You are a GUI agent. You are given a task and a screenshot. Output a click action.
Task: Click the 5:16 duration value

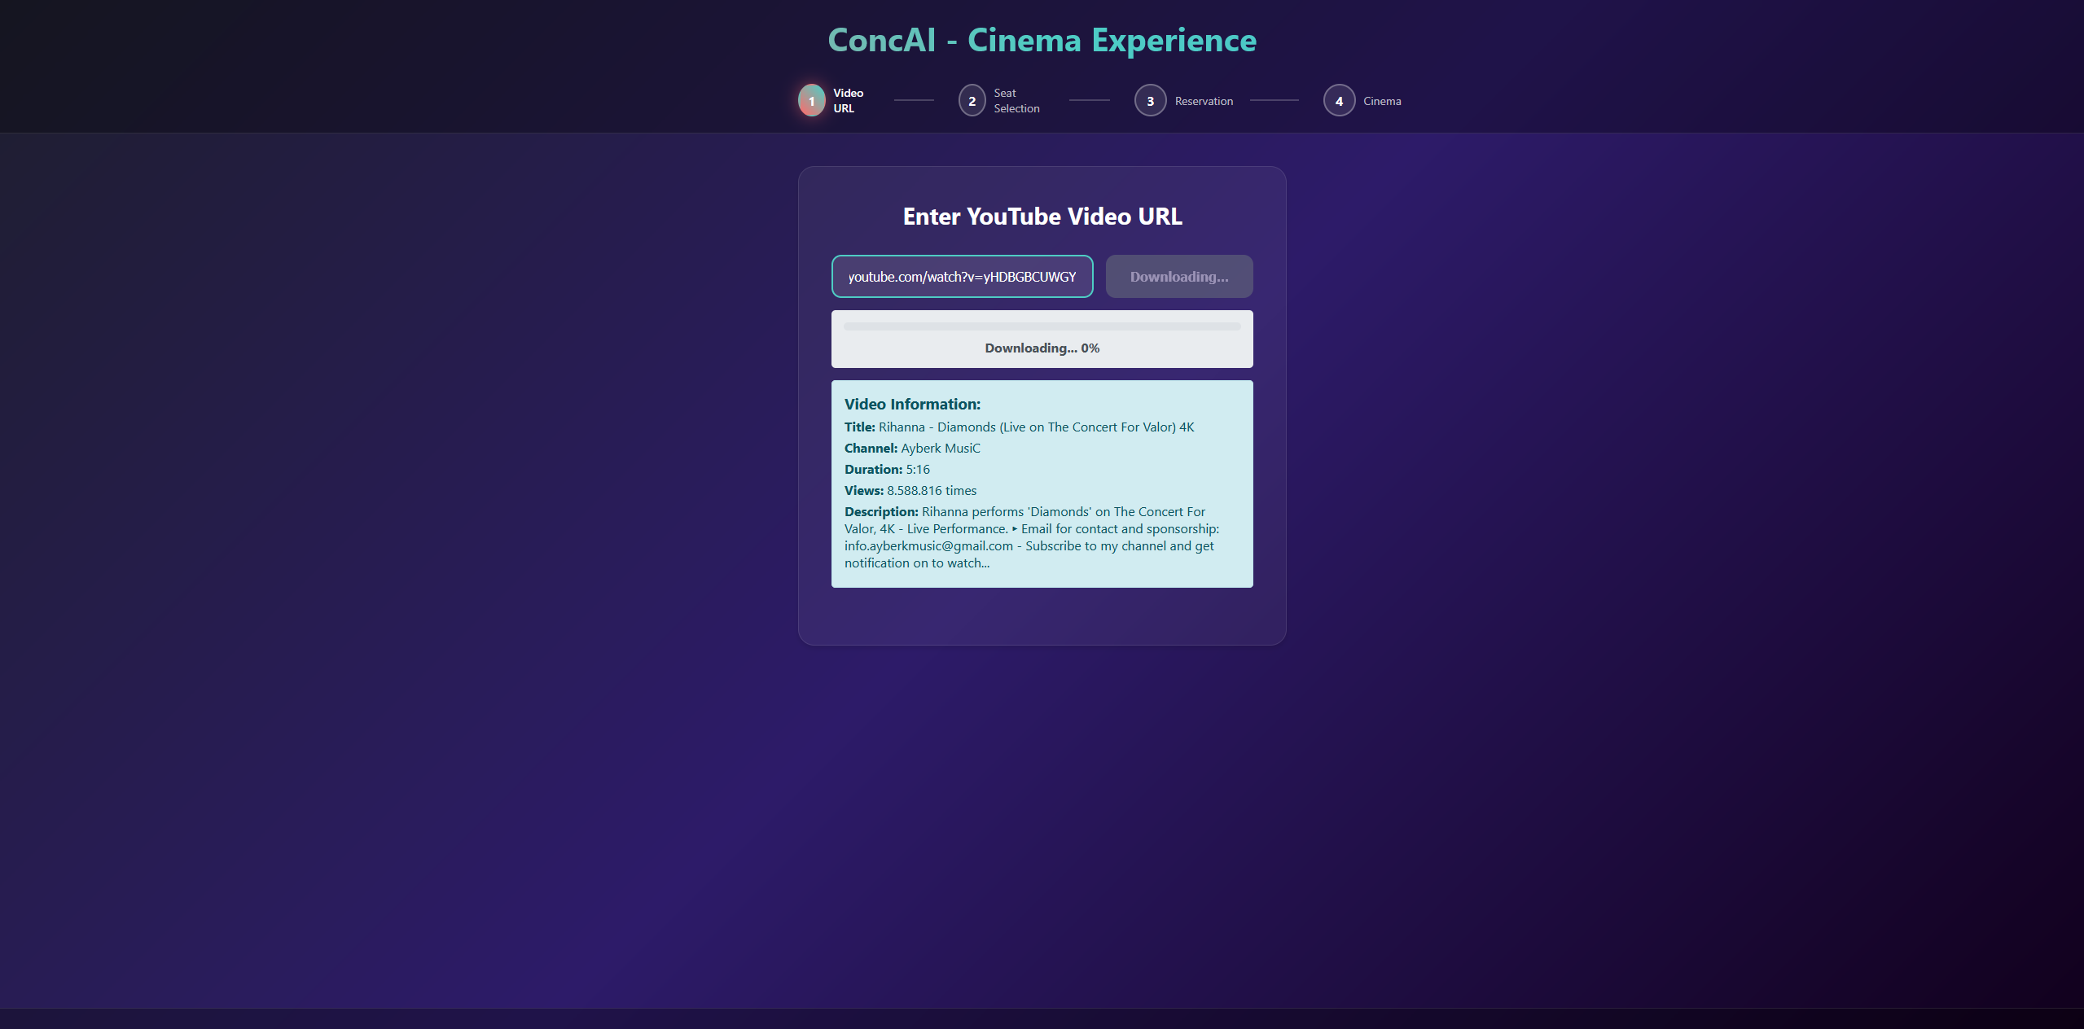917,470
